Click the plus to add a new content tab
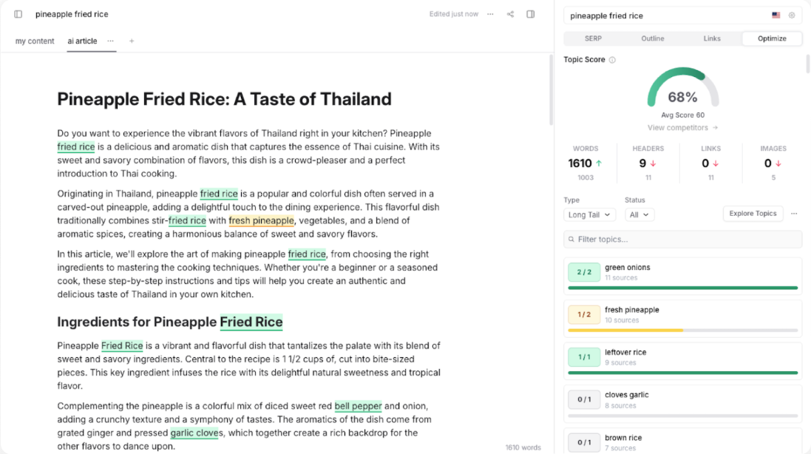 click(131, 41)
